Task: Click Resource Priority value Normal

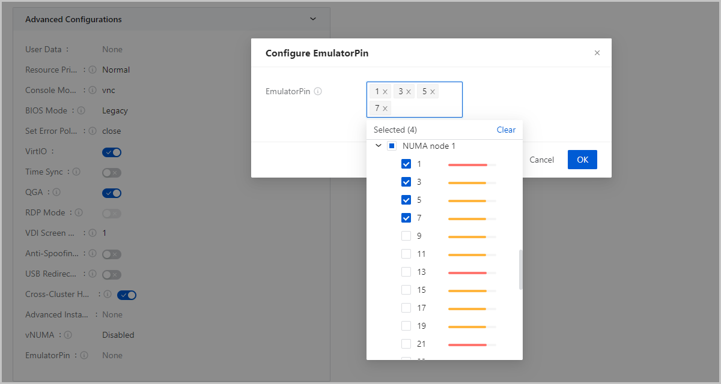Action: [116, 70]
